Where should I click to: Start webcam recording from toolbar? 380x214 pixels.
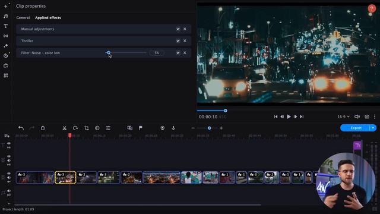(162, 128)
